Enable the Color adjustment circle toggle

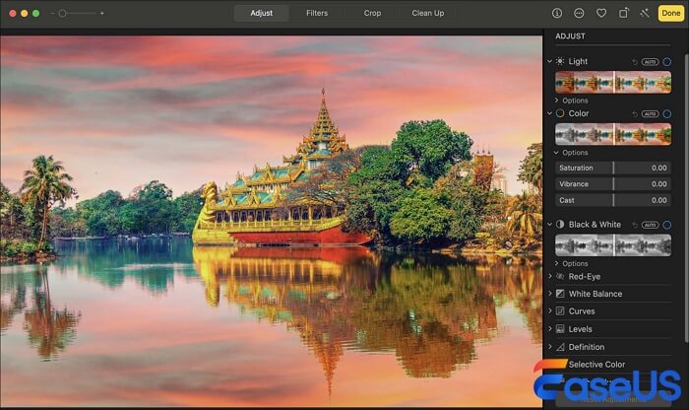[x=667, y=113]
